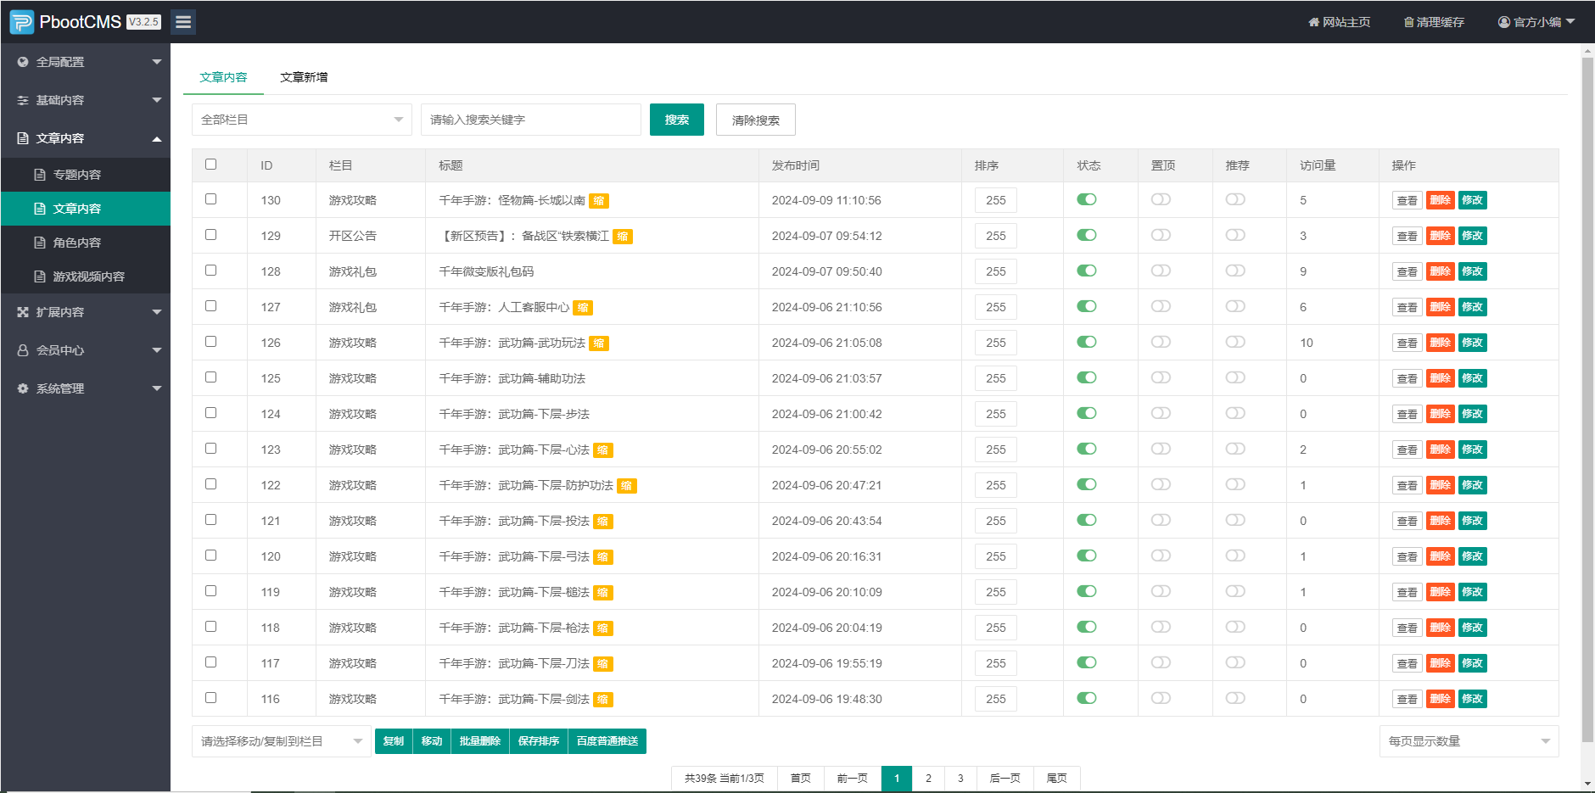This screenshot has width=1595, height=793.
Task: Expand the 扩展内容 menu arrow
Action: [157, 312]
